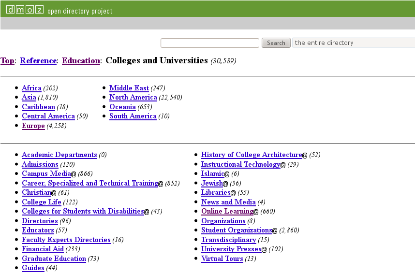The height and width of the screenshot is (273, 415).
Task: Select Financial Aid category
Action: (x=43, y=249)
